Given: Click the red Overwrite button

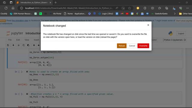Looking at the screenshot, I should point(143,46).
